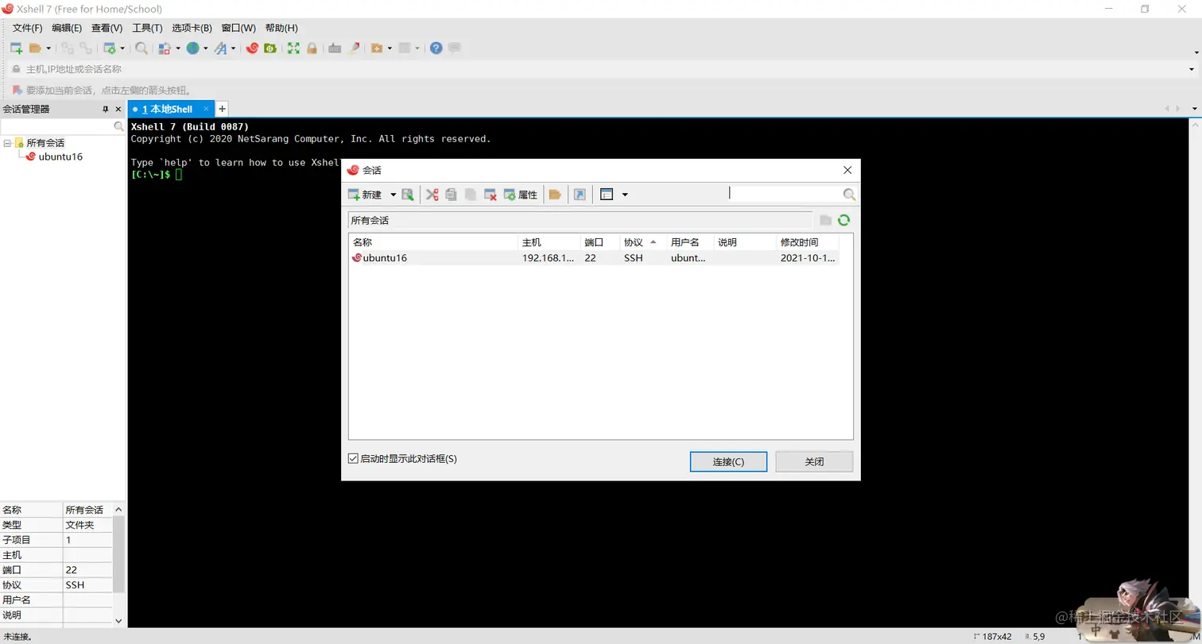The height and width of the screenshot is (644, 1202).
Task: Click the folder-plus toolbar icon
Action: (377, 48)
